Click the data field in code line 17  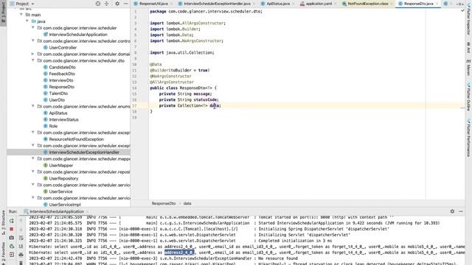pos(215,105)
